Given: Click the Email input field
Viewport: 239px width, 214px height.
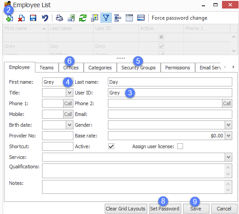Looking at the screenshot, I should pyautogui.click(x=170, y=114).
